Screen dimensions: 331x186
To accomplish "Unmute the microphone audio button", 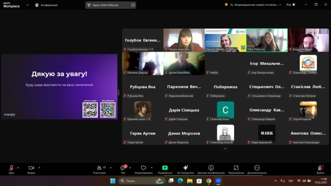I will [x=11, y=168].
